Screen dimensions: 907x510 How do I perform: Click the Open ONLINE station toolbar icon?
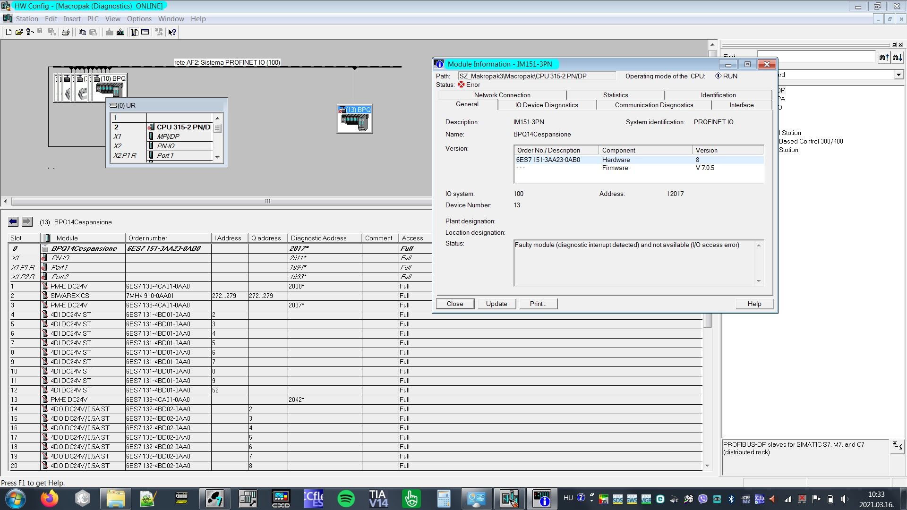[x=30, y=32]
